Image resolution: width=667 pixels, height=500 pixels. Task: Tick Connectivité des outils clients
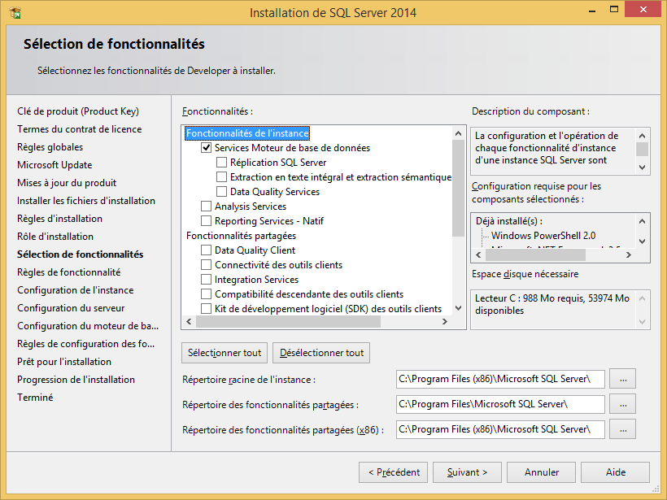(207, 265)
